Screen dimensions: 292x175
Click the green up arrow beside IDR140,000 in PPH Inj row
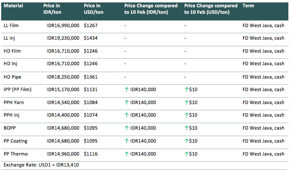[x=126, y=115]
